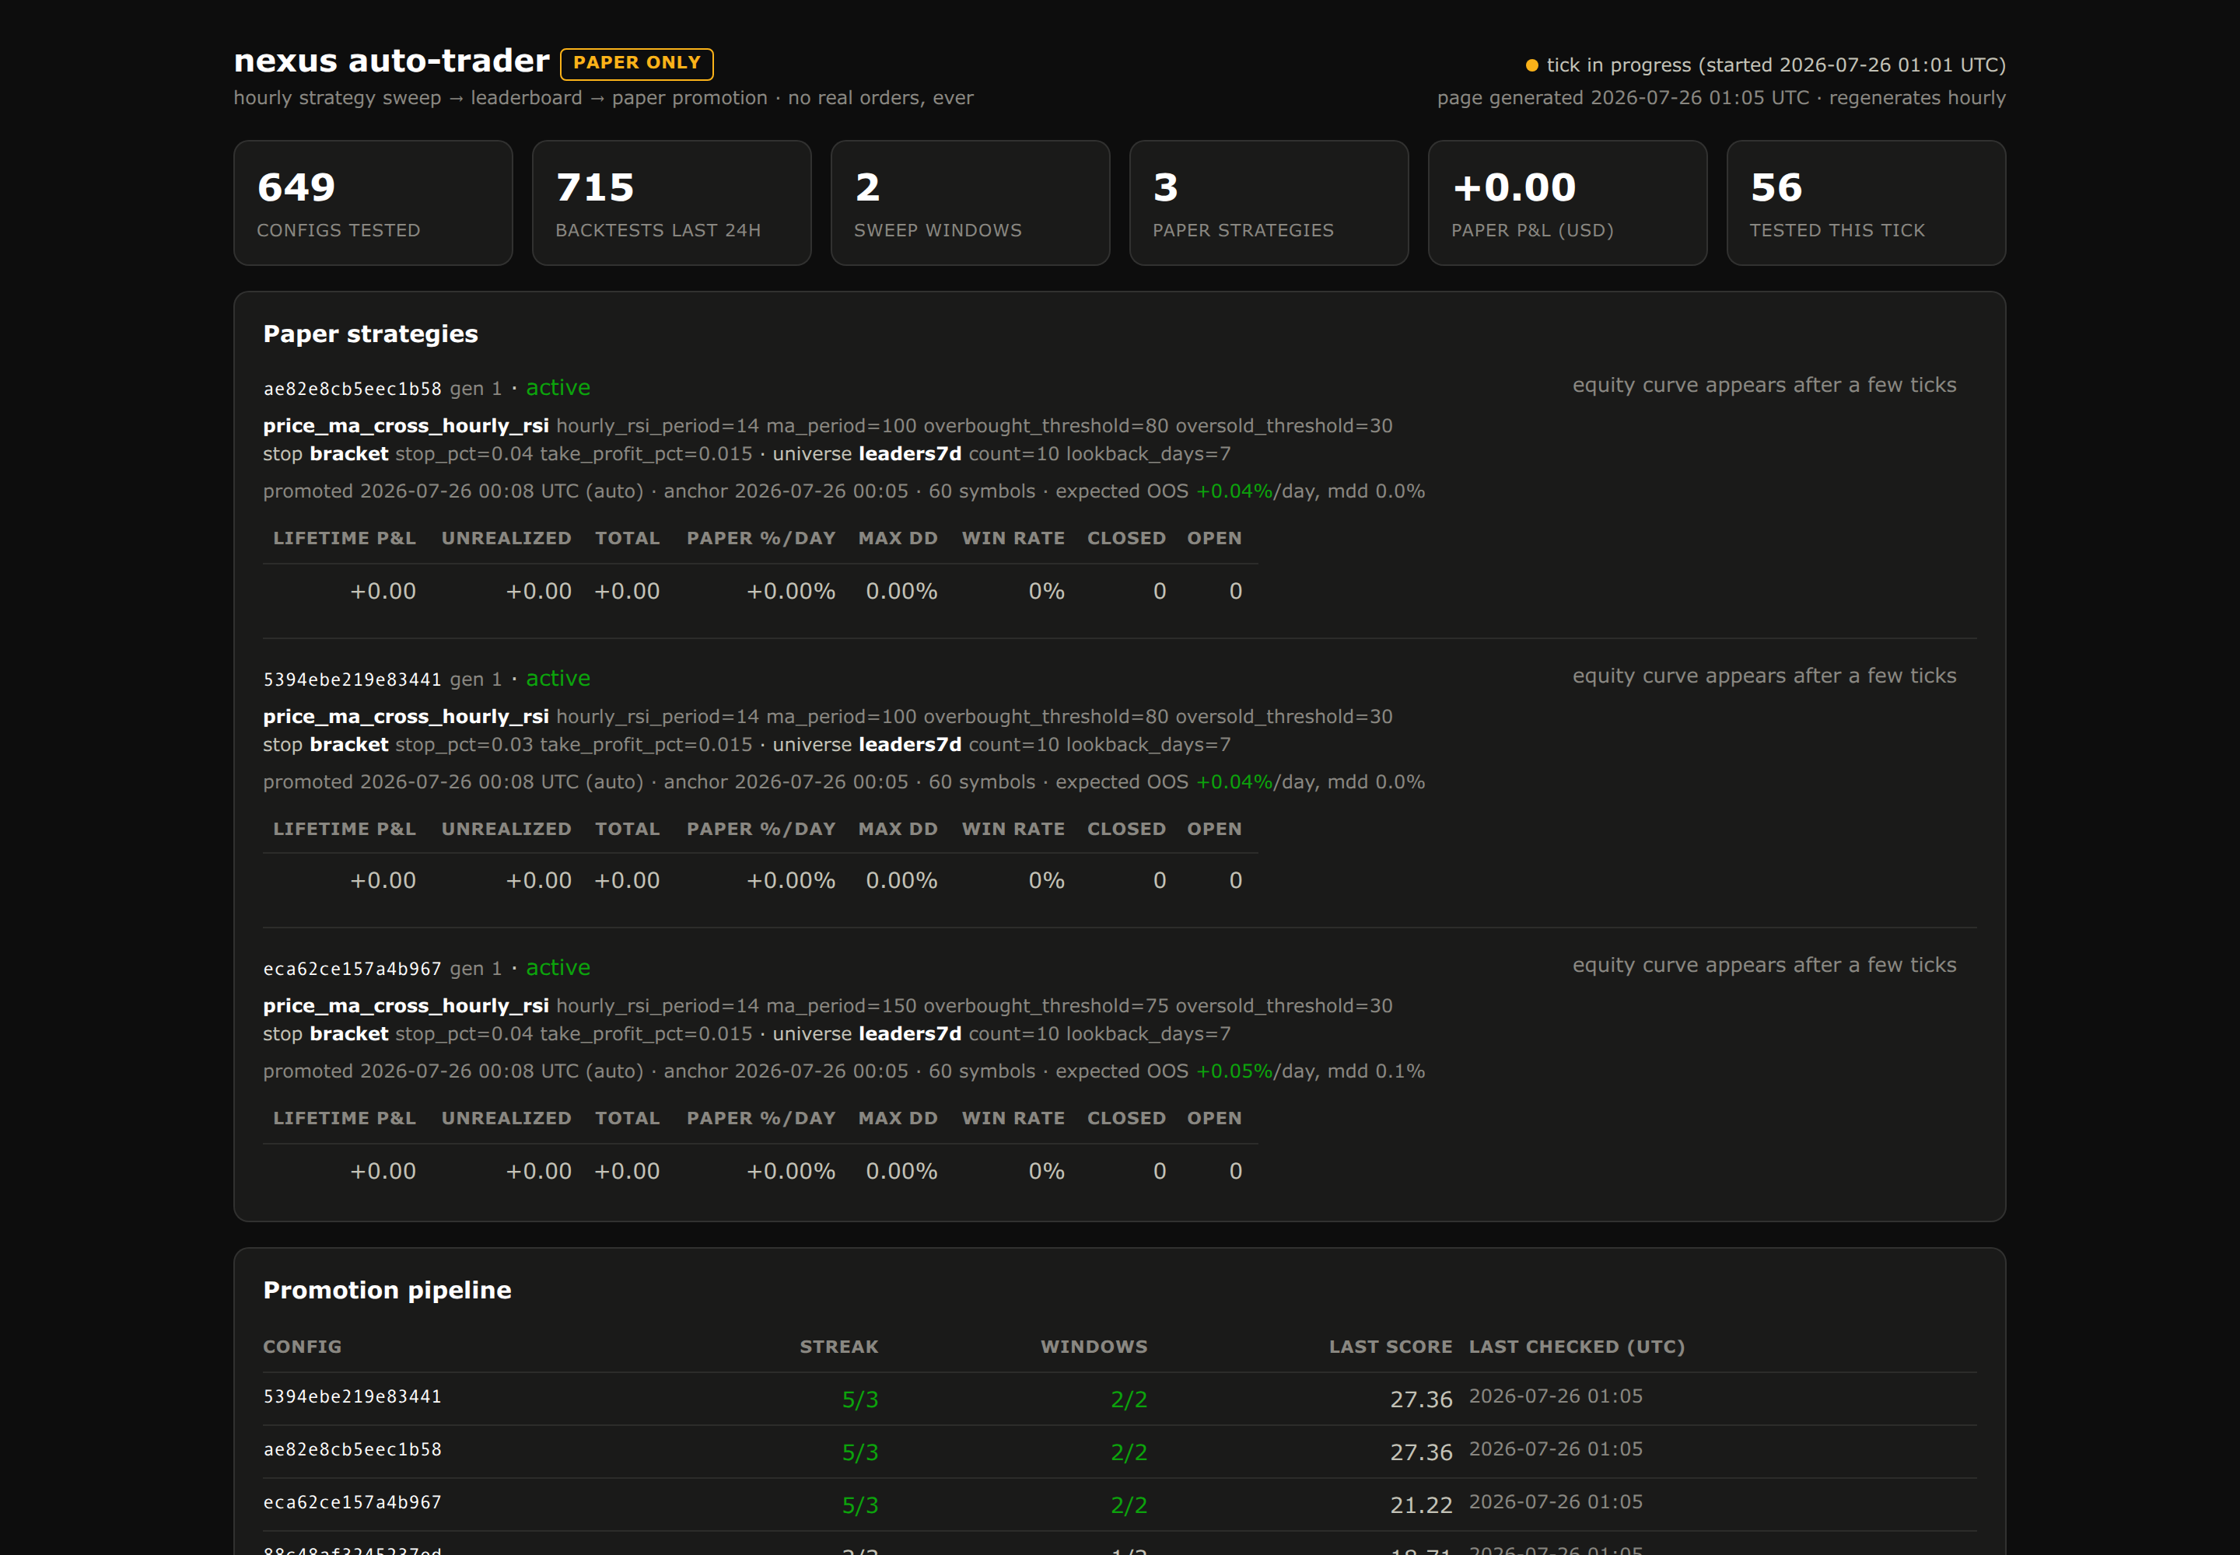Click the hourly strategy sweep subtitle line
This screenshot has height=1555, width=2240.
tap(604, 99)
